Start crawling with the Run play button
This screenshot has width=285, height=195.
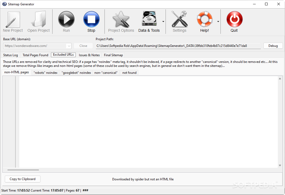click(66, 19)
